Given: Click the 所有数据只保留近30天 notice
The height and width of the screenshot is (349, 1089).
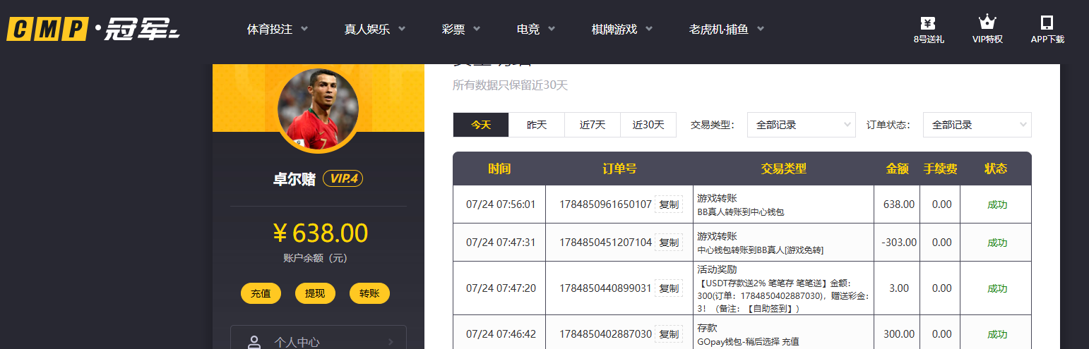Looking at the screenshot, I should click(510, 85).
